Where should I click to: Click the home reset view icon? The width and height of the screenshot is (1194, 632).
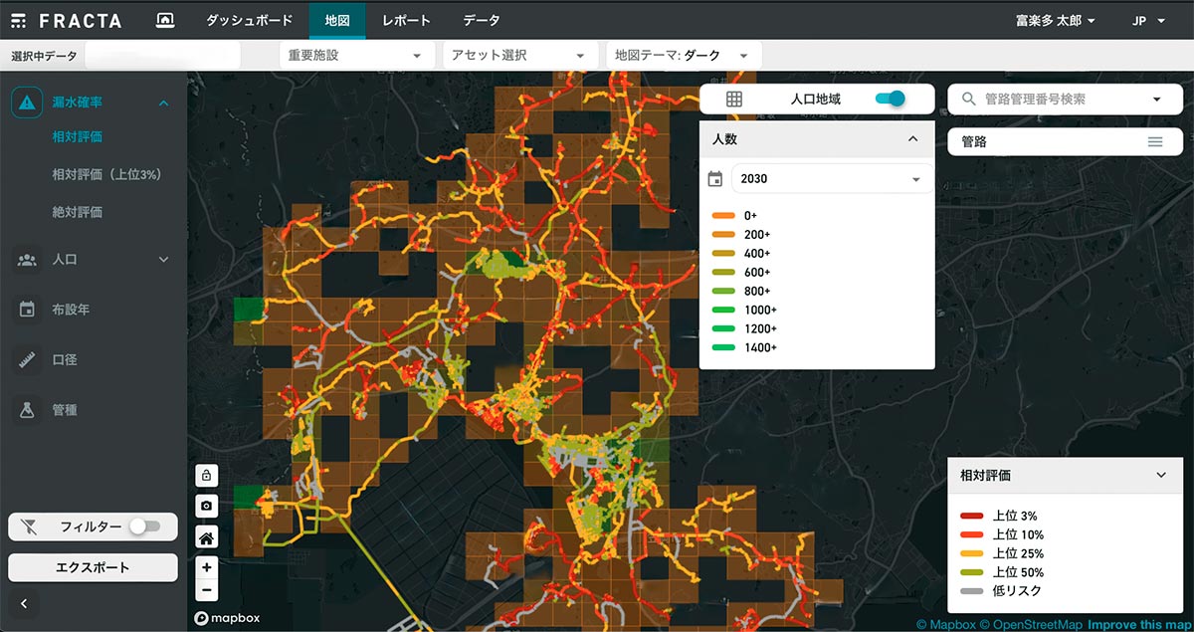206,538
